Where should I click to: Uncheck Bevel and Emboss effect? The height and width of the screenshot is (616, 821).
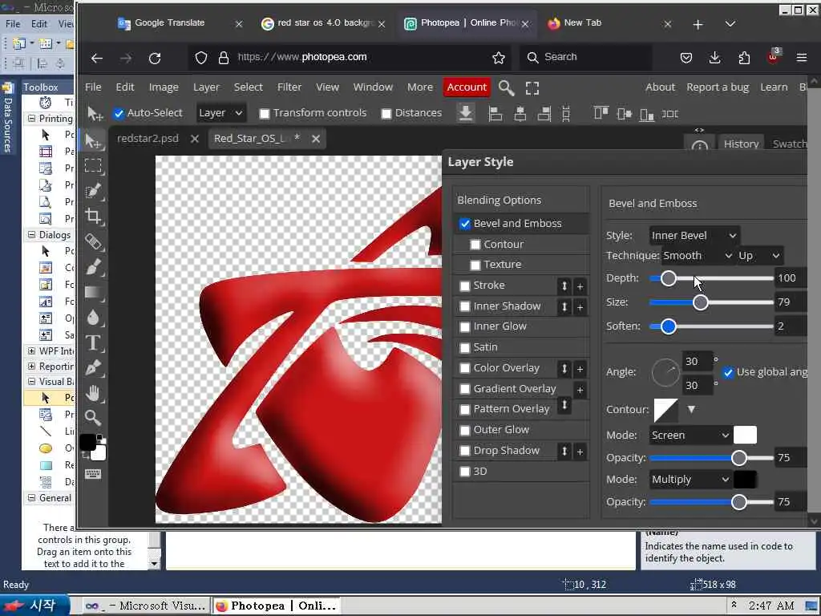pos(465,224)
